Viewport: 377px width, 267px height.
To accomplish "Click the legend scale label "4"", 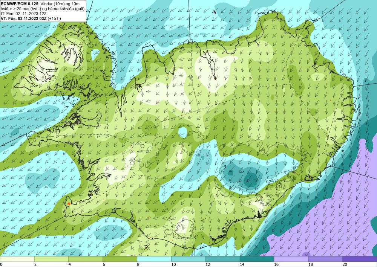I will tap(70, 265).
